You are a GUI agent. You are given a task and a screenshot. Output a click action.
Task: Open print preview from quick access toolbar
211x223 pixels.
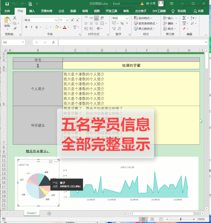pos(30,4)
